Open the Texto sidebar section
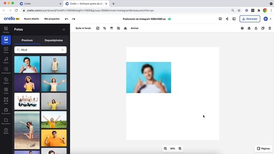 pyautogui.click(x=6, y=101)
